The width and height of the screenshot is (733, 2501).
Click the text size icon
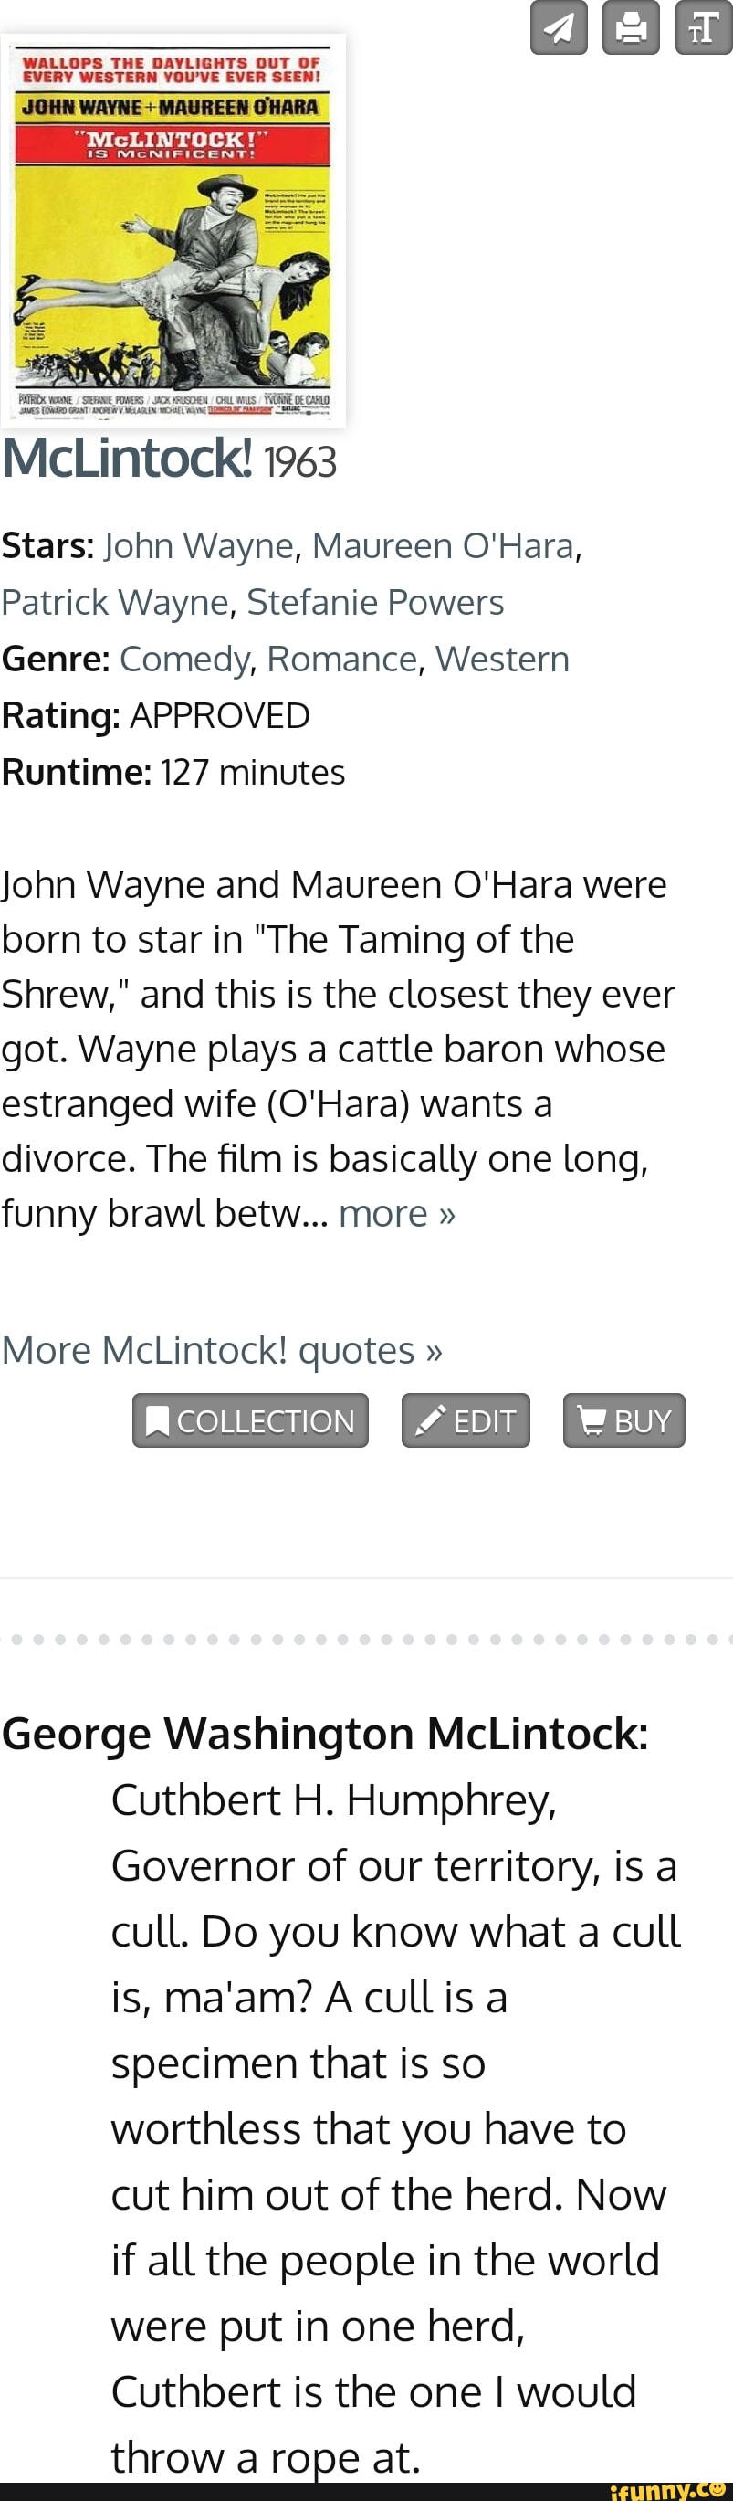[704, 27]
